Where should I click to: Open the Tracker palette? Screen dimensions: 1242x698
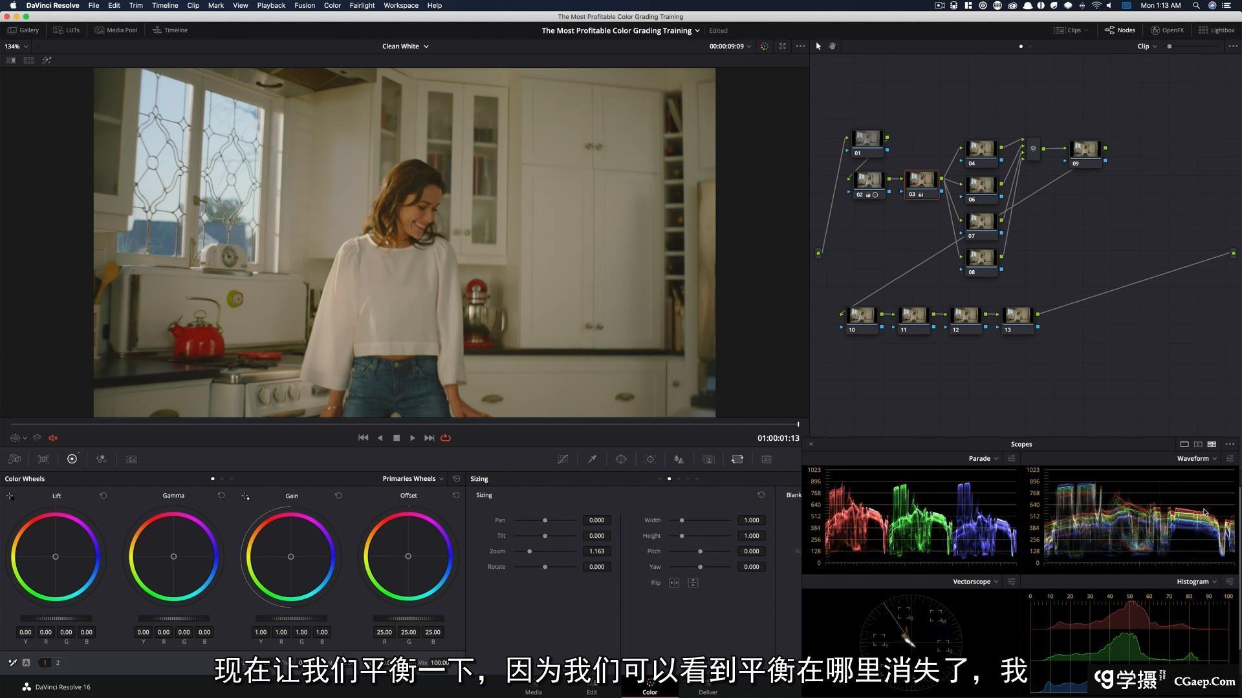click(x=651, y=459)
